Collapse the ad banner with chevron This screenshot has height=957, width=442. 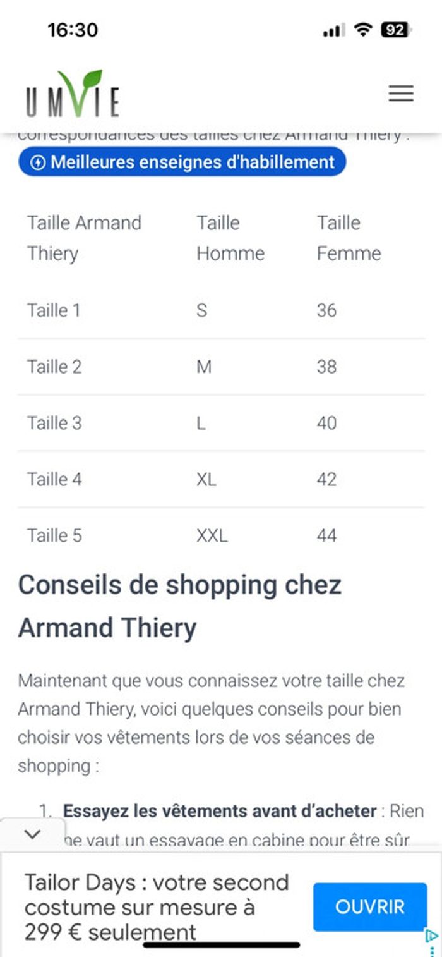(32, 834)
